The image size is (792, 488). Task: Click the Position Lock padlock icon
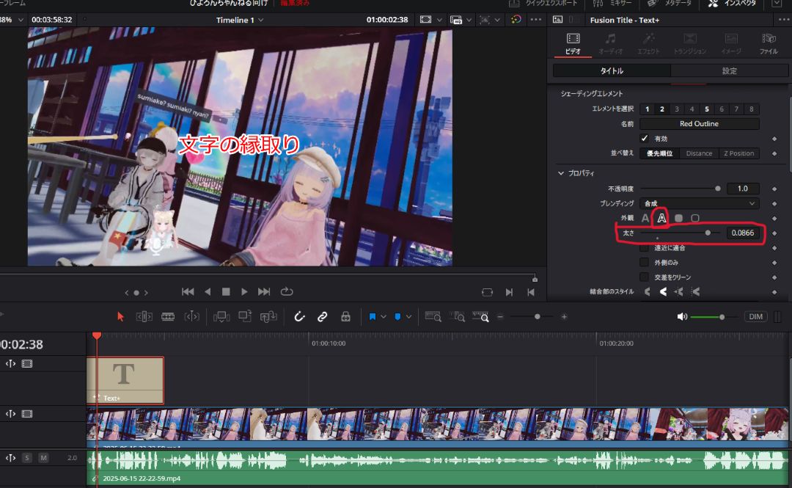coord(345,316)
